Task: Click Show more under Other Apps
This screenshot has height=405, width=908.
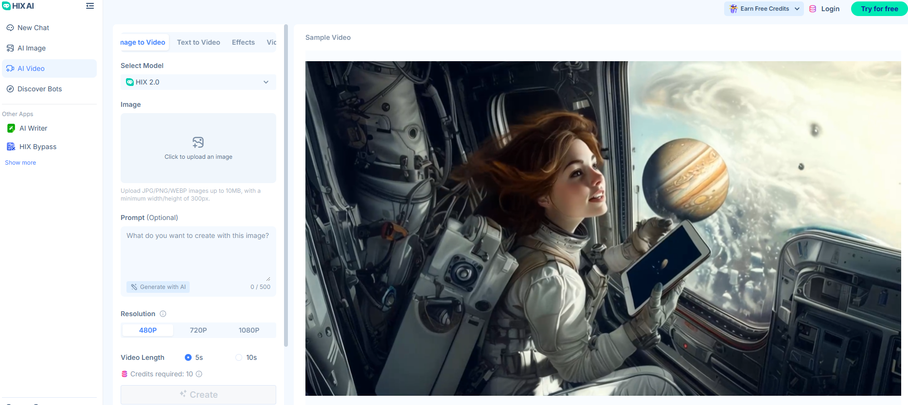Action: tap(20, 163)
